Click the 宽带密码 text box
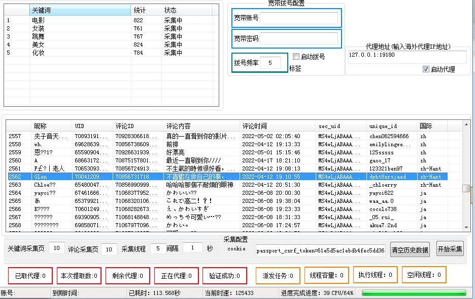 299,39
